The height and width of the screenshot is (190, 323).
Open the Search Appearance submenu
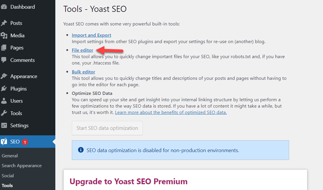[22, 165]
